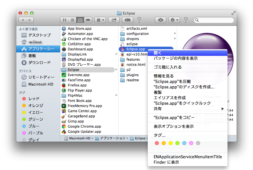This screenshot has width=253, height=170.
Task: Select アプリケーション in the sidebar
Action: tap(38, 49)
